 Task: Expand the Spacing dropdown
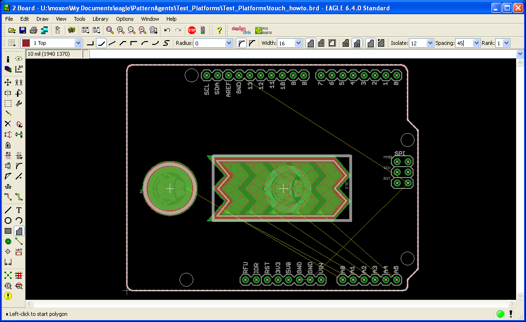[476, 43]
